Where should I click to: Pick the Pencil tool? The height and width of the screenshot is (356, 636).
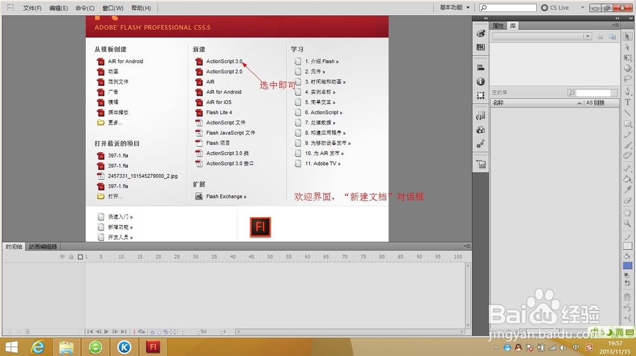pos(627,134)
